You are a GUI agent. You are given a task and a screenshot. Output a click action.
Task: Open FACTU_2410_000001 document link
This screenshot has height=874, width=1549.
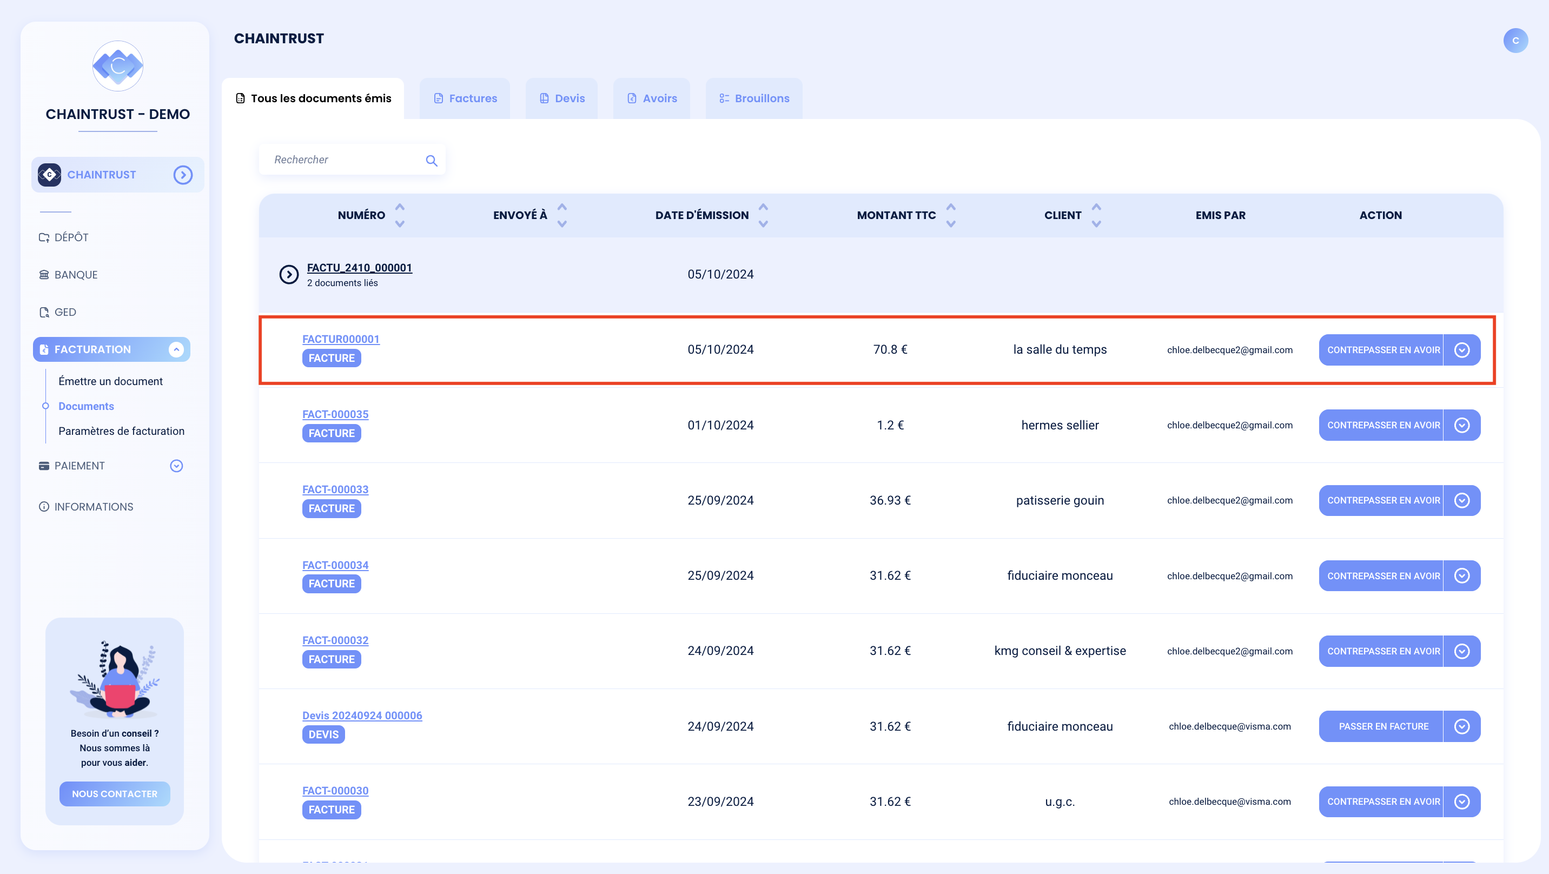(360, 268)
